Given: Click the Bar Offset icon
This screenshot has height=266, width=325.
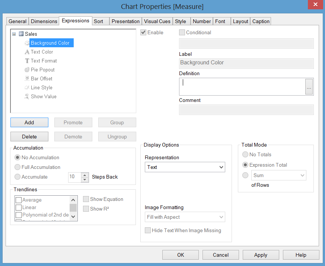Looking at the screenshot, I should coord(27,78).
